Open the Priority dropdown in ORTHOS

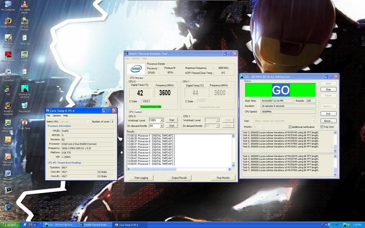261,127
